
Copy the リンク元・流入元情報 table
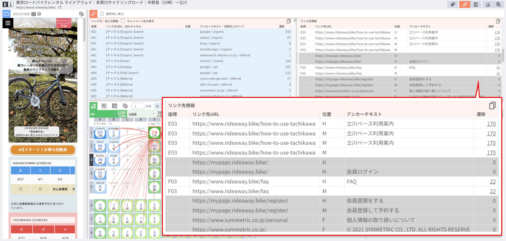click(288, 21)
